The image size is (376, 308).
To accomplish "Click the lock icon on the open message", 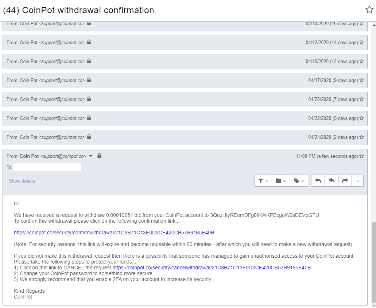I will click(x=99, y=156).
